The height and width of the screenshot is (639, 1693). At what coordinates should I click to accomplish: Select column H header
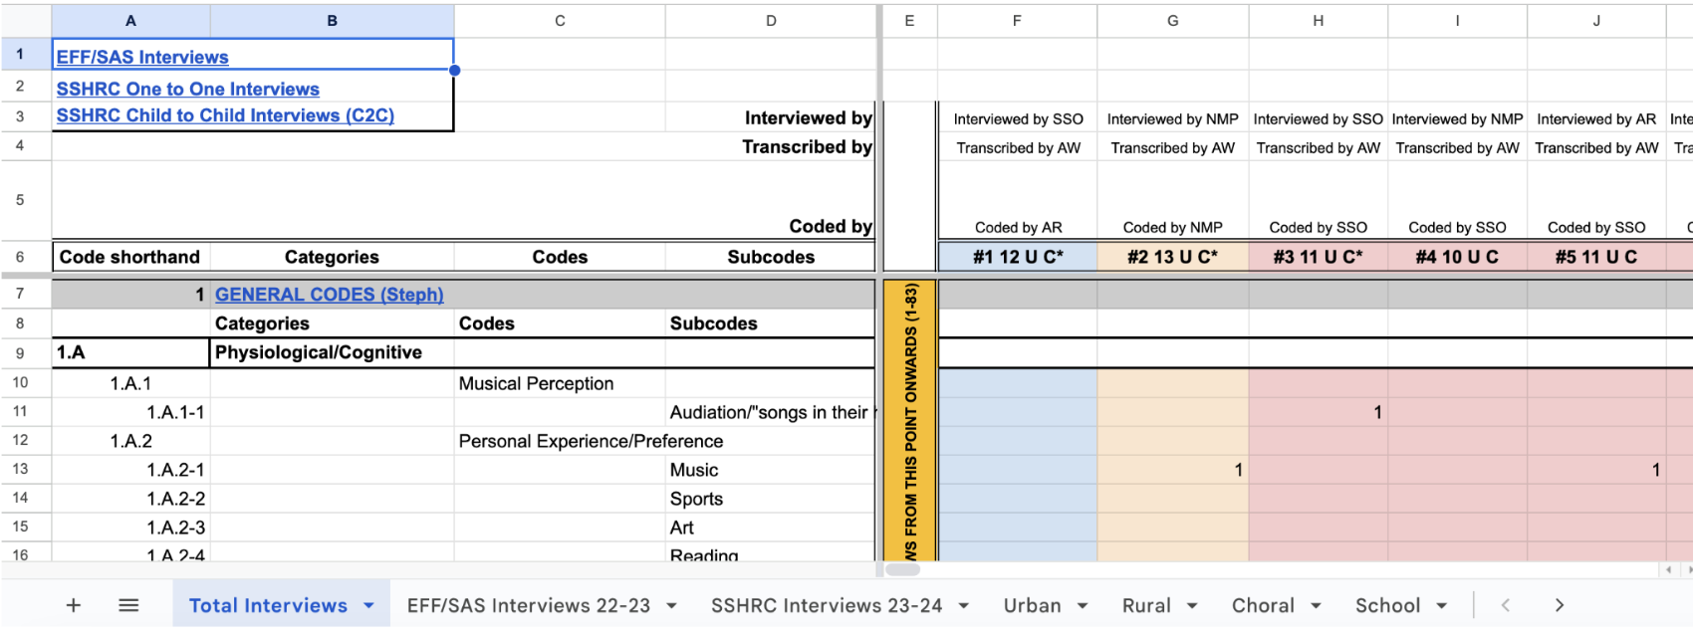(1318, 21)
